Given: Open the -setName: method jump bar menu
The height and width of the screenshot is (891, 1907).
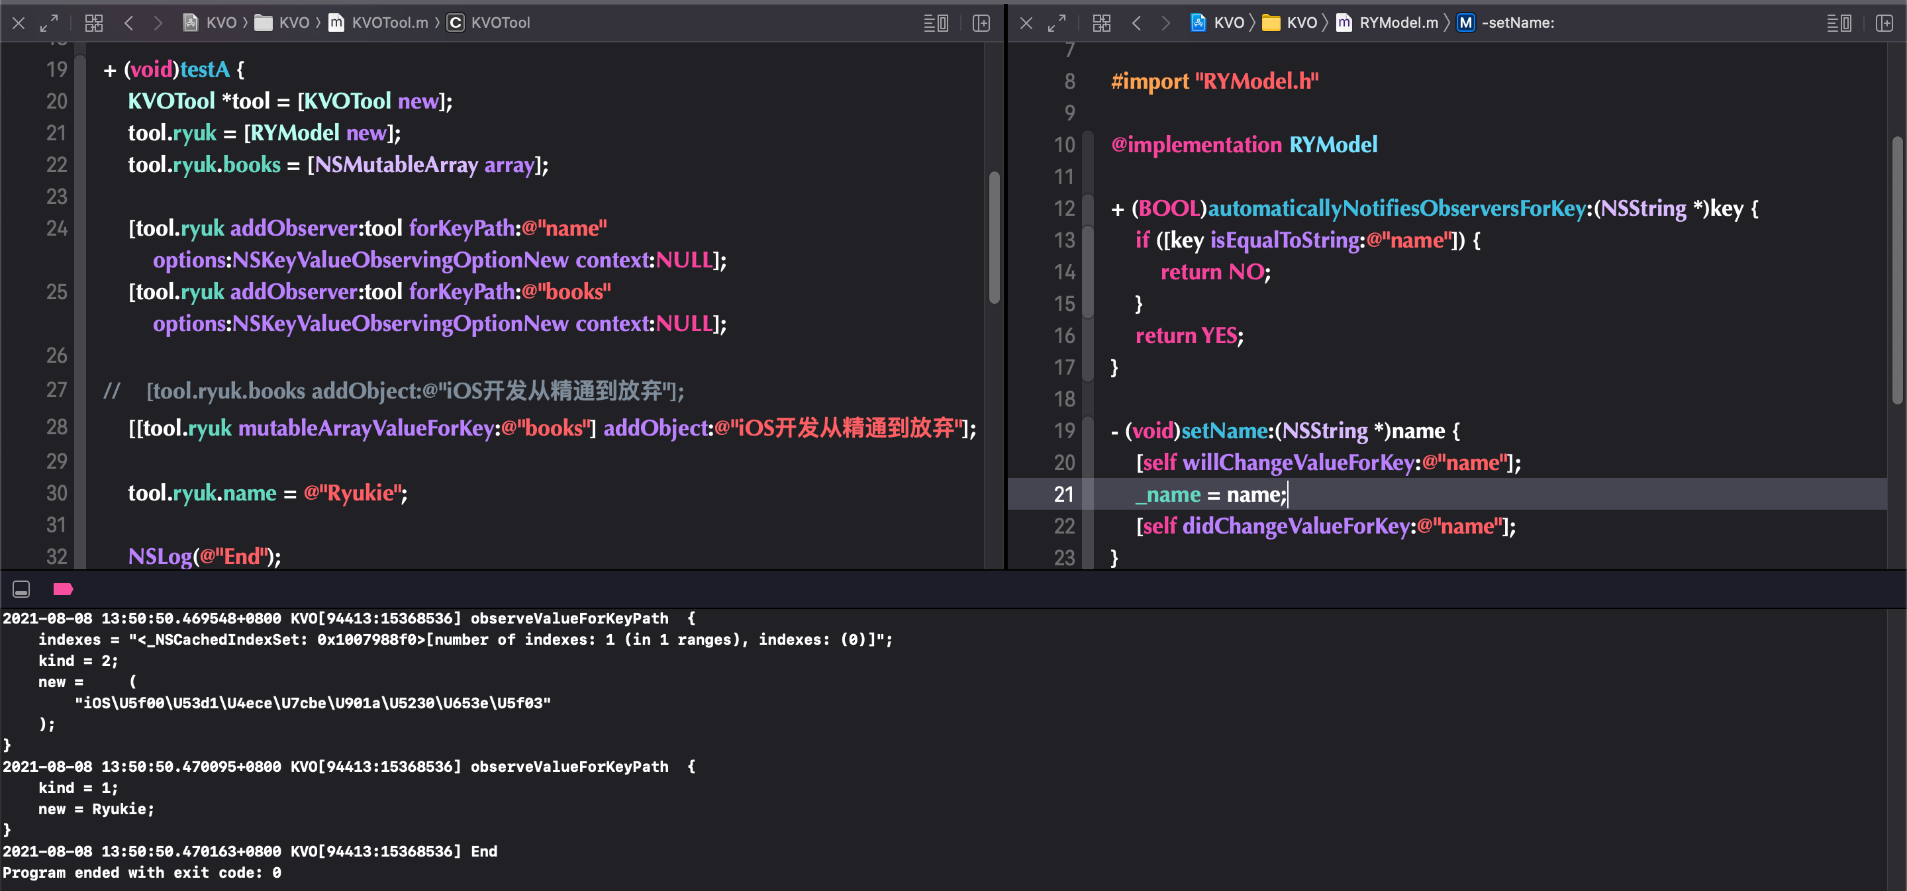Looking at the screenshot, I should [1506, 23].
